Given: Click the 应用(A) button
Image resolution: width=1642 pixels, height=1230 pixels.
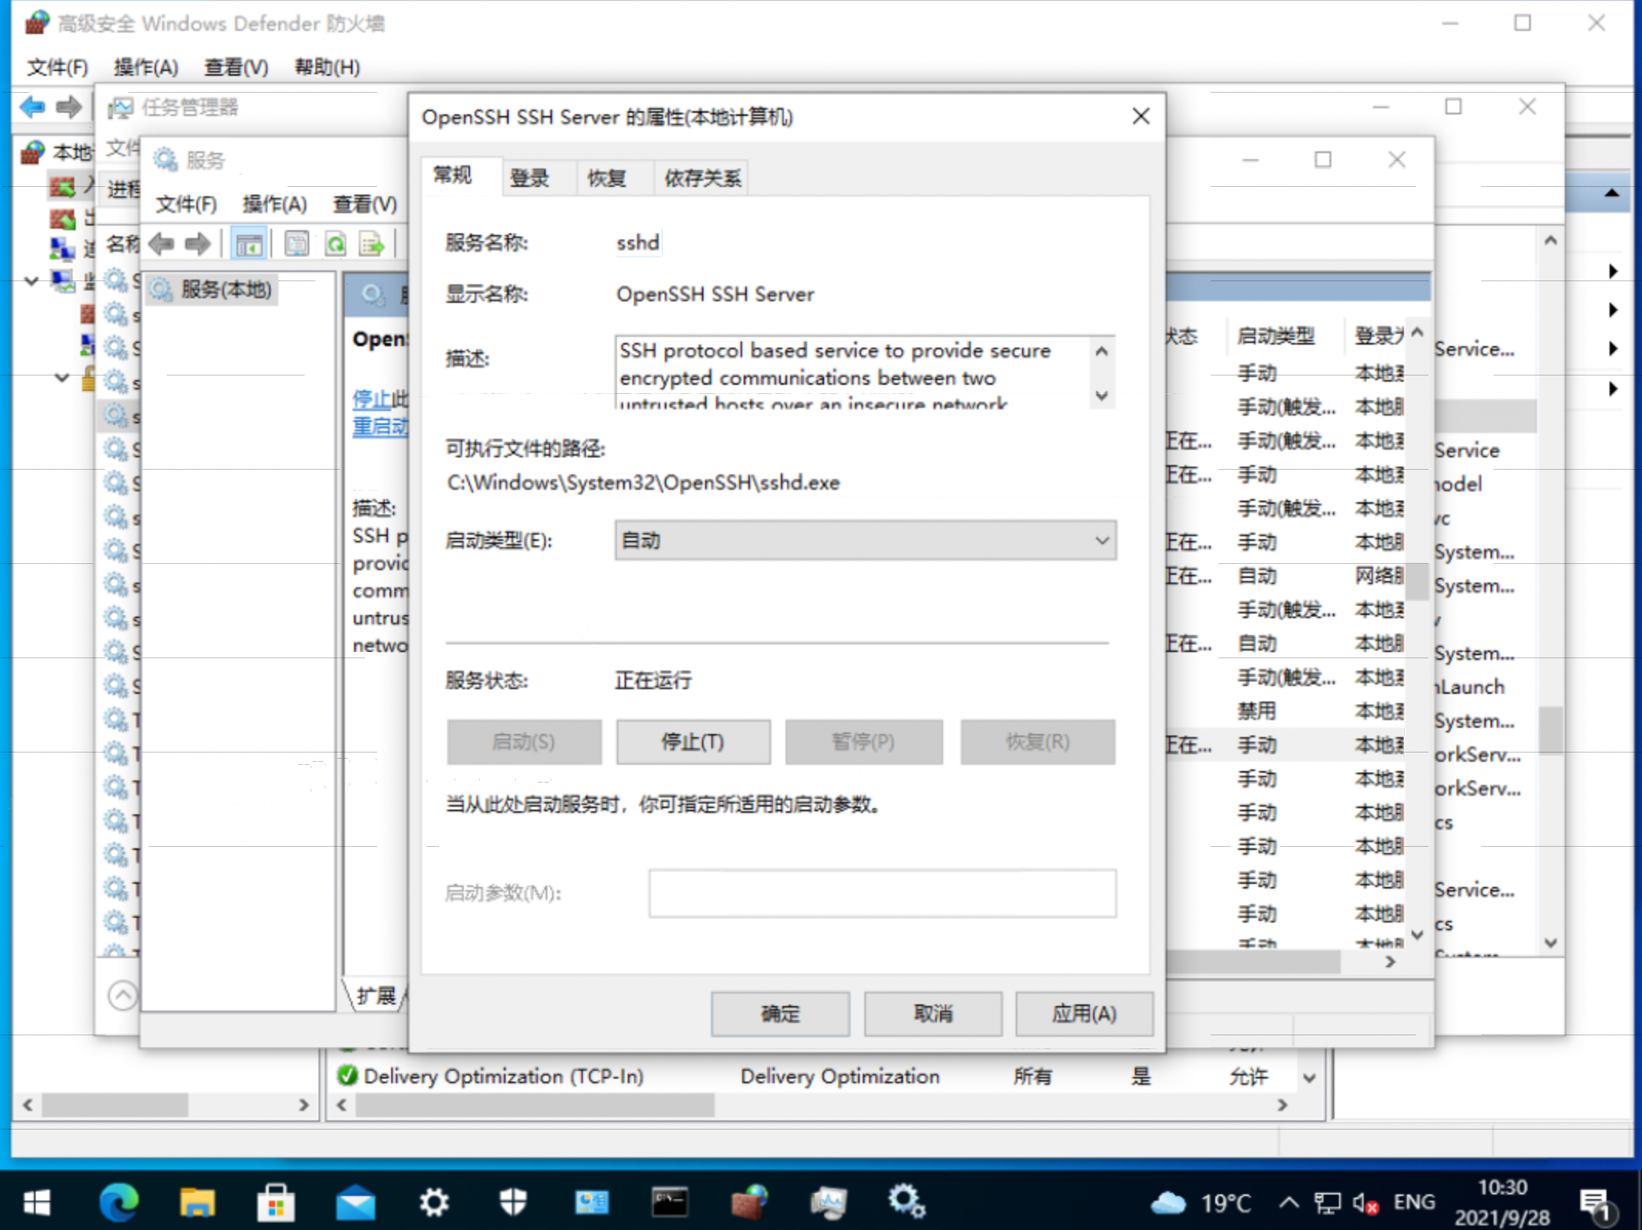Looking at the screenshot, I should tap(1084, 1014).
